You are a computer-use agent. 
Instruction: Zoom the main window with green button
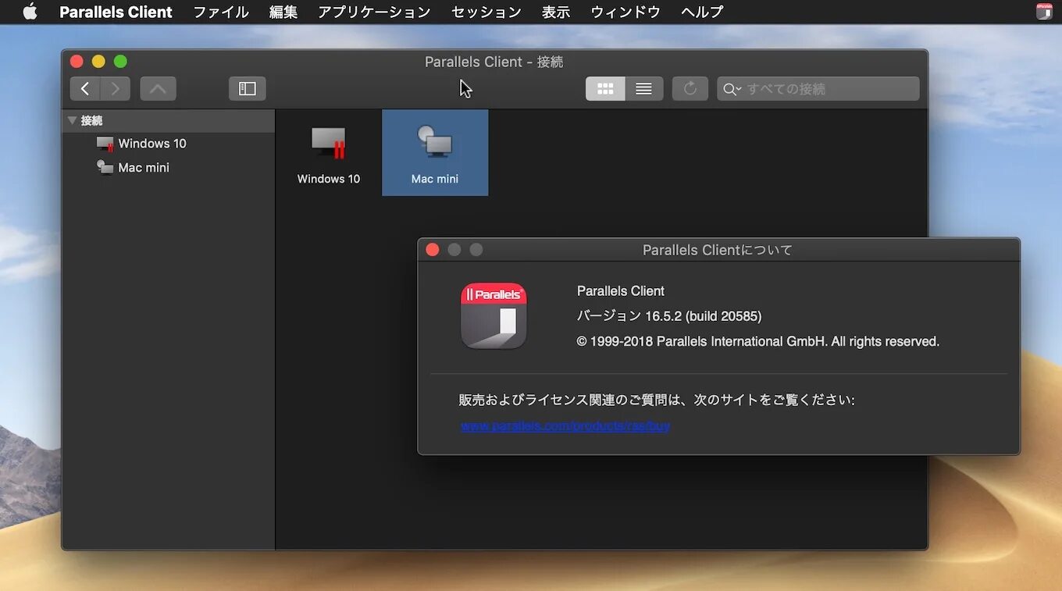(120, 62)
